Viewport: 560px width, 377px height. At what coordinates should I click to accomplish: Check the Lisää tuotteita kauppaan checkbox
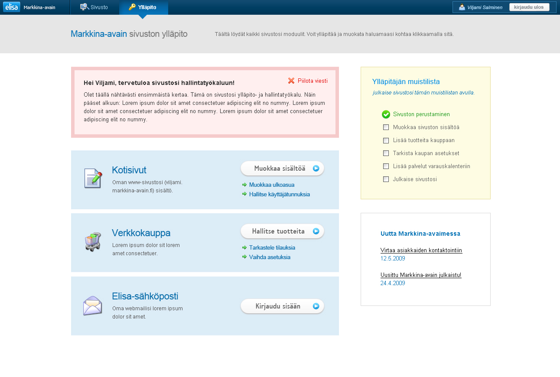[x=386, y=140]
